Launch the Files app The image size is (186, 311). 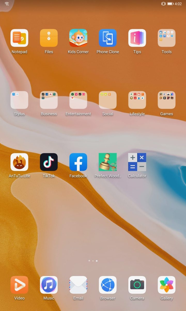point(49,38)
